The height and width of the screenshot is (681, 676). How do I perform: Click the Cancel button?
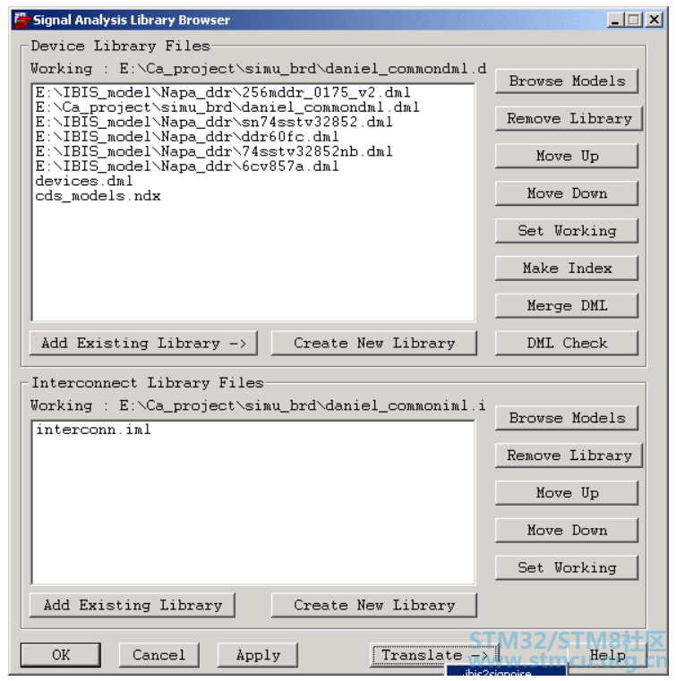159,655
